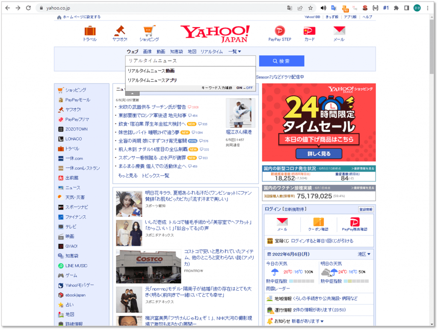
Task: Click the Chrome profile avatar
Action: pyautogui.click(x=417, y=8)
